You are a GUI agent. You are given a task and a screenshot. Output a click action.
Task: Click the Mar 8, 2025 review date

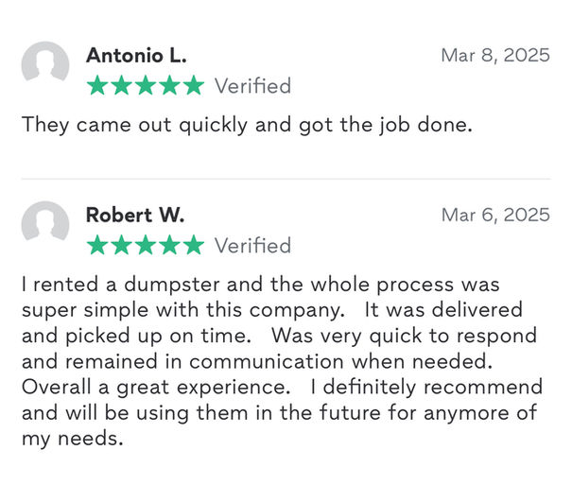click(494, 56)
